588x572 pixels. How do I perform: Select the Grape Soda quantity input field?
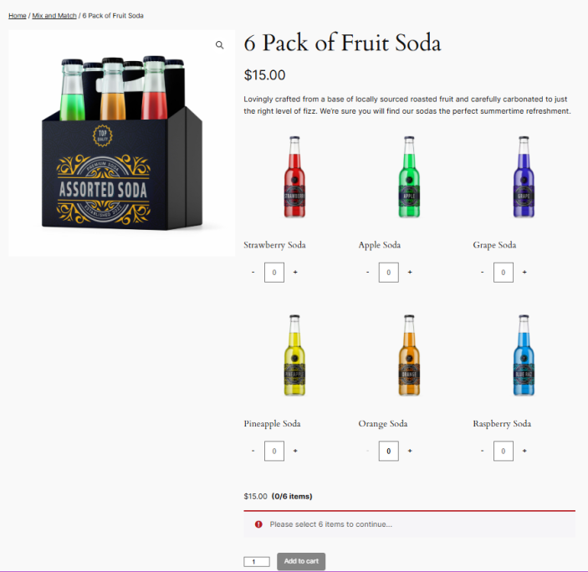tap(504, 273)
